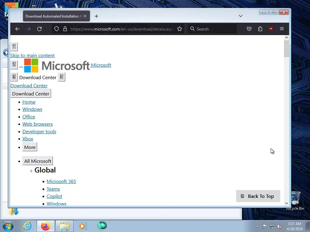Open the clock showing 3:37 AM
Screen dimensions: 310x232
pos(295,226)
